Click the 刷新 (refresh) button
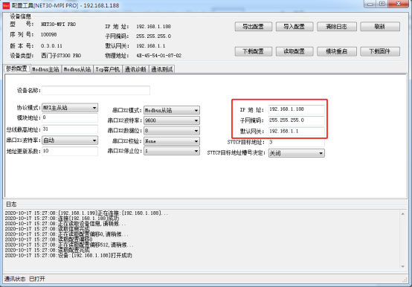The width and height of the screenshot is (412, 287). [x=380, y=27]
